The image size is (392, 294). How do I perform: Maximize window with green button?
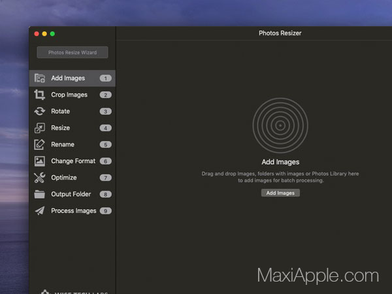pyautogui.click(x=52, y=34)
